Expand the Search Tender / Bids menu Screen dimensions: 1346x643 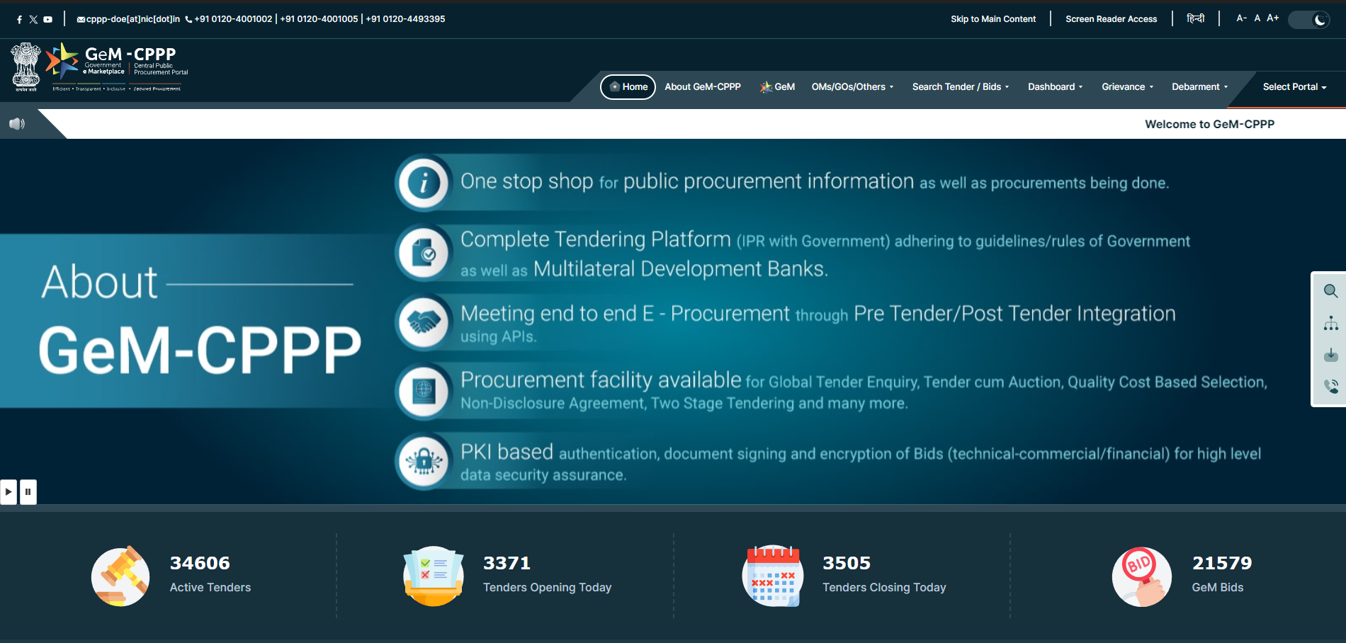(x=960, y=87)
